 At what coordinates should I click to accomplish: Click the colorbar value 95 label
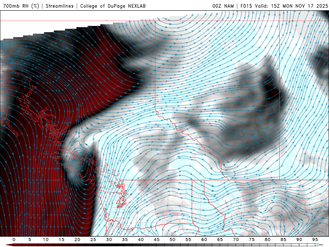(x=315, y=240)
